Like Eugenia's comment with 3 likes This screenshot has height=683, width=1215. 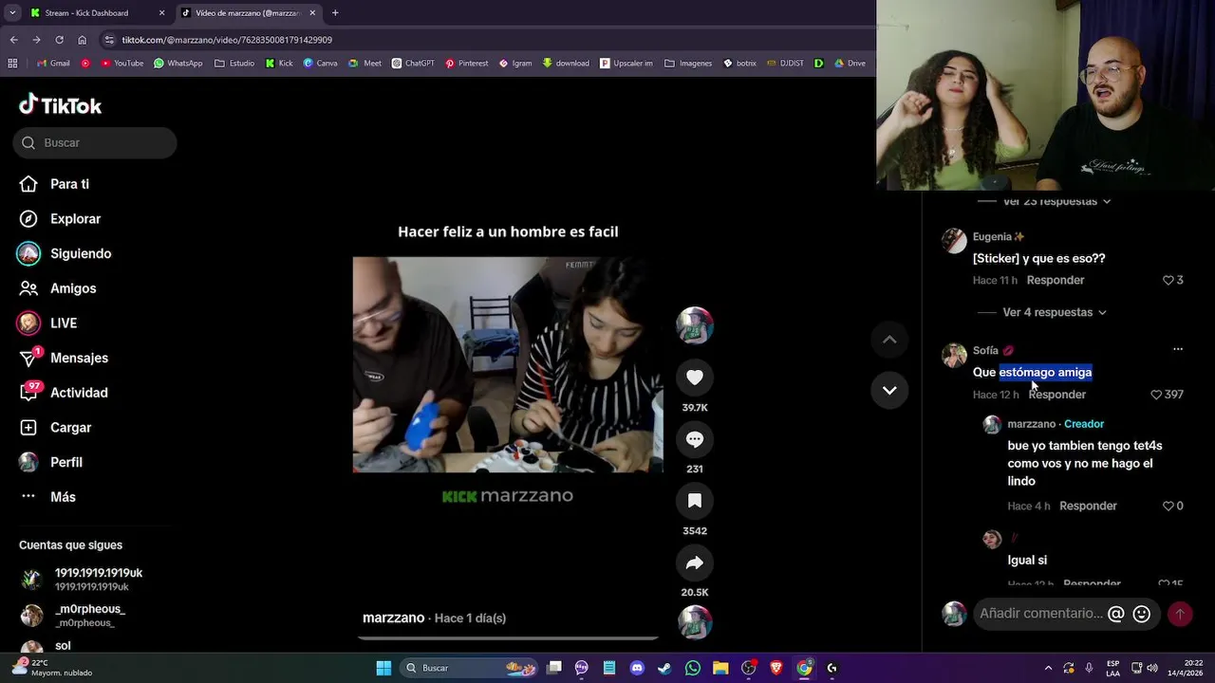pos(1168,280)
